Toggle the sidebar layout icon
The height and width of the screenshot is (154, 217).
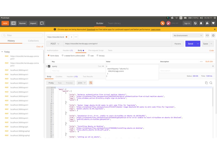point(13,23)
